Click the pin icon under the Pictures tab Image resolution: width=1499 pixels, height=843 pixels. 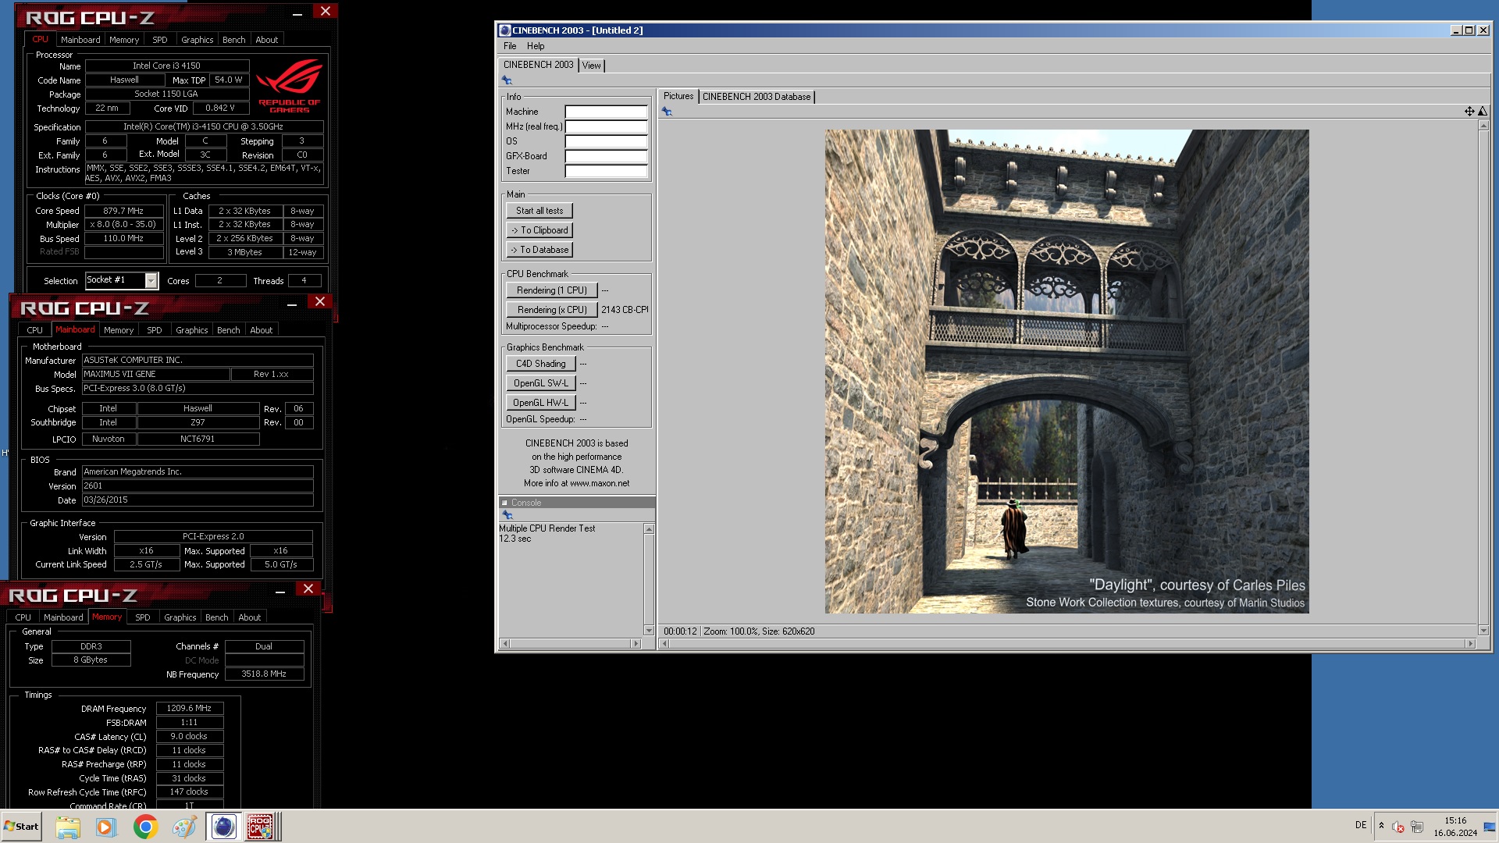[x=667, y=112]
